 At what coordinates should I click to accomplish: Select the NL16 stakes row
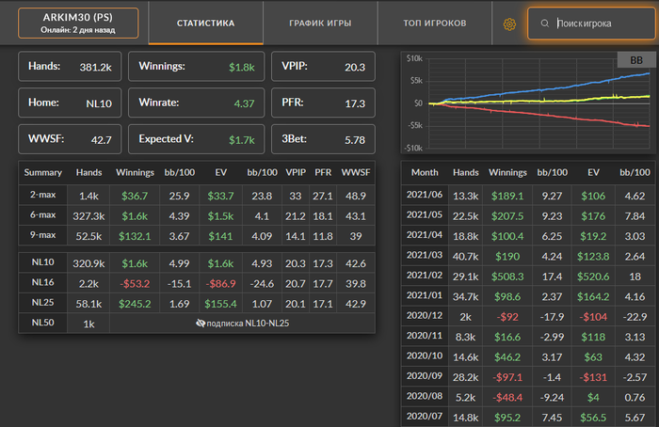[x=196, y=281]
